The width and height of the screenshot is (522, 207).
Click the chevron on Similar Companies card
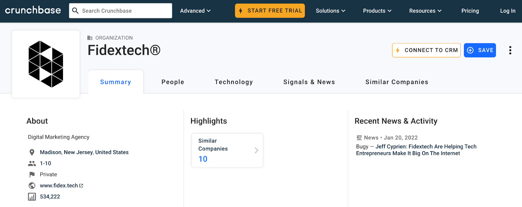[256, 150]
